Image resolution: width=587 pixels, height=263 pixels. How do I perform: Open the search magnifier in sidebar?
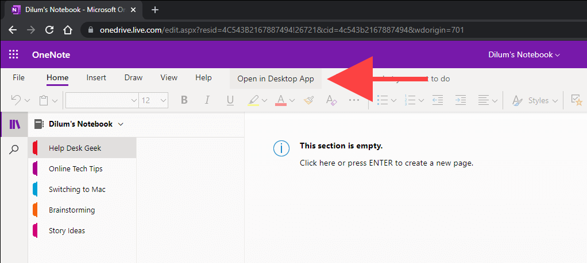point(14,150)
